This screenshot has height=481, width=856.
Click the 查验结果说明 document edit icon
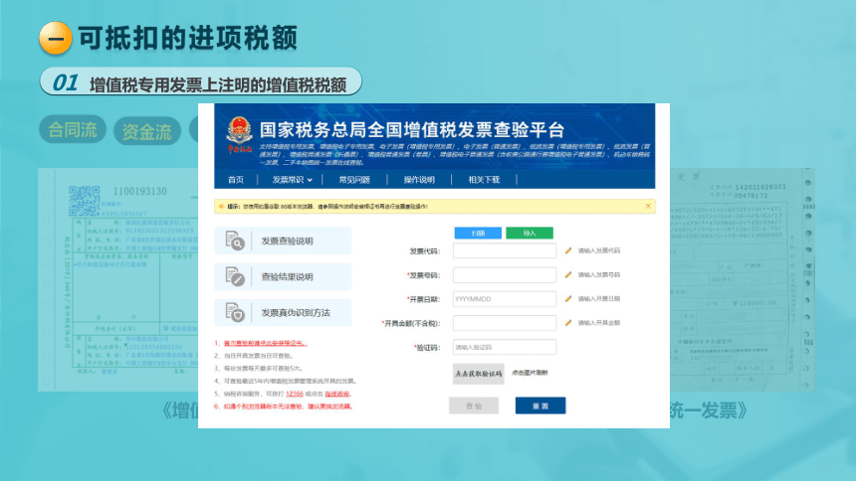[x=235, y=276]
